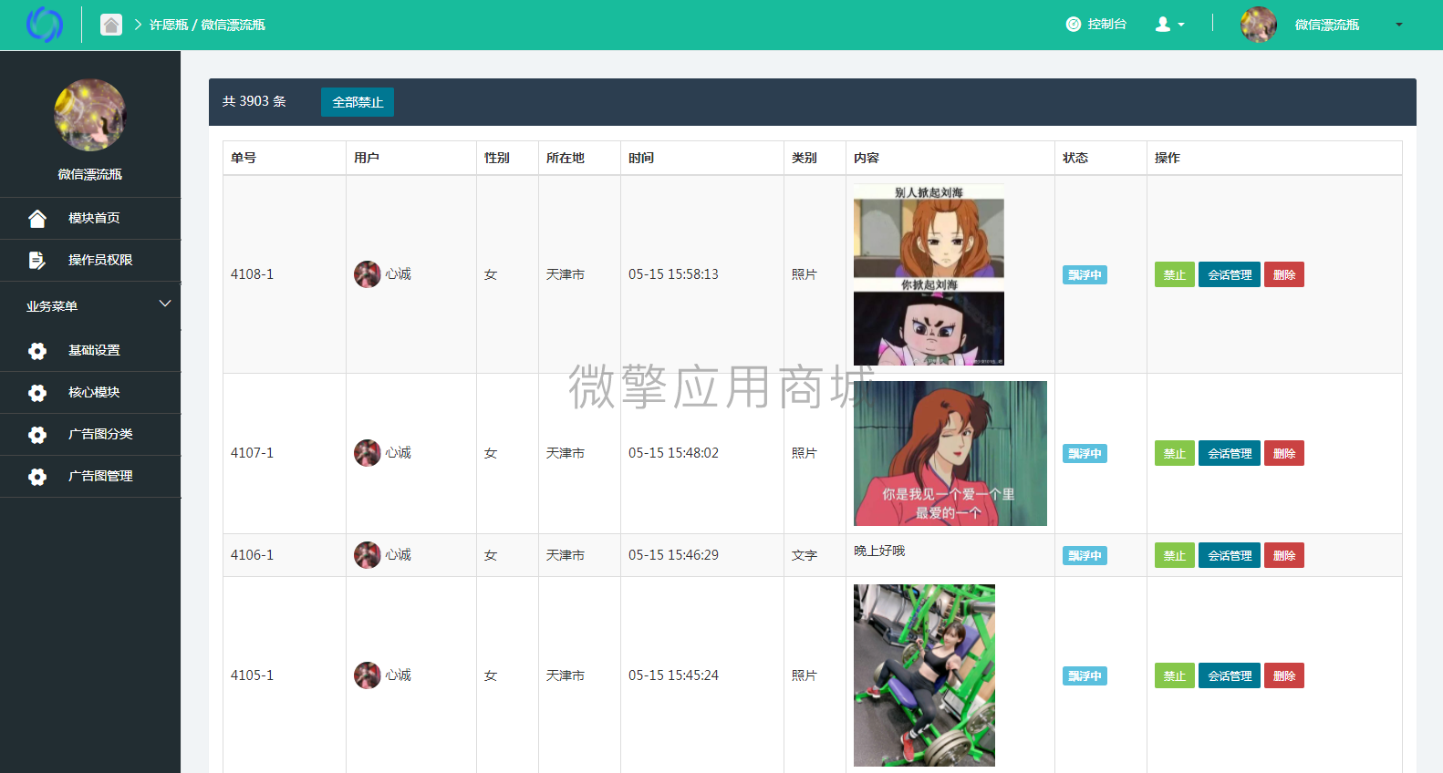
Task: Click the blue circular logo icon
Action: coord(45,25)
